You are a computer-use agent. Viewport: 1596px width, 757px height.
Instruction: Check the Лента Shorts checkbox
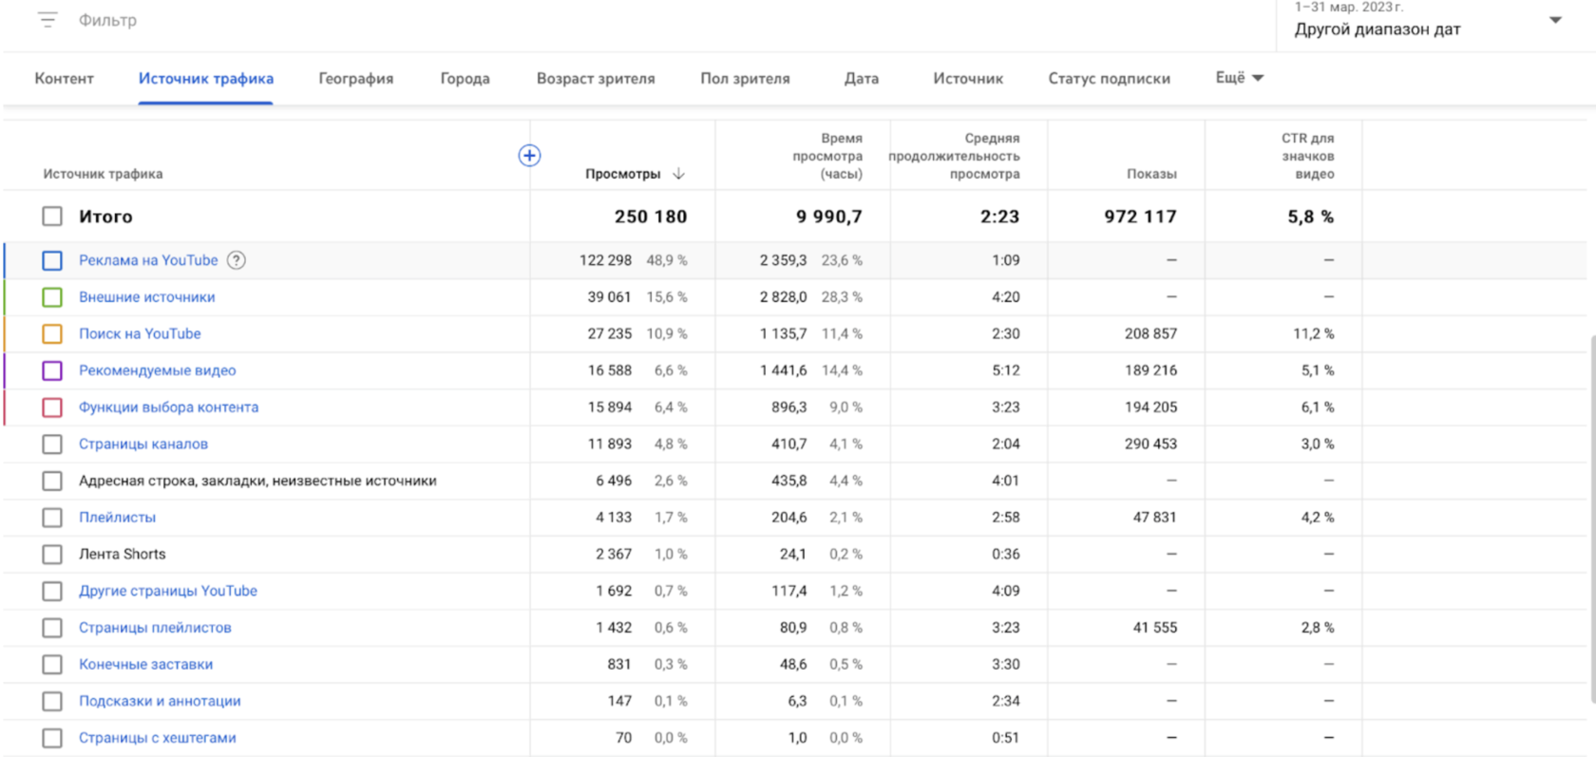pyautogui.click(x=52, y=555)
